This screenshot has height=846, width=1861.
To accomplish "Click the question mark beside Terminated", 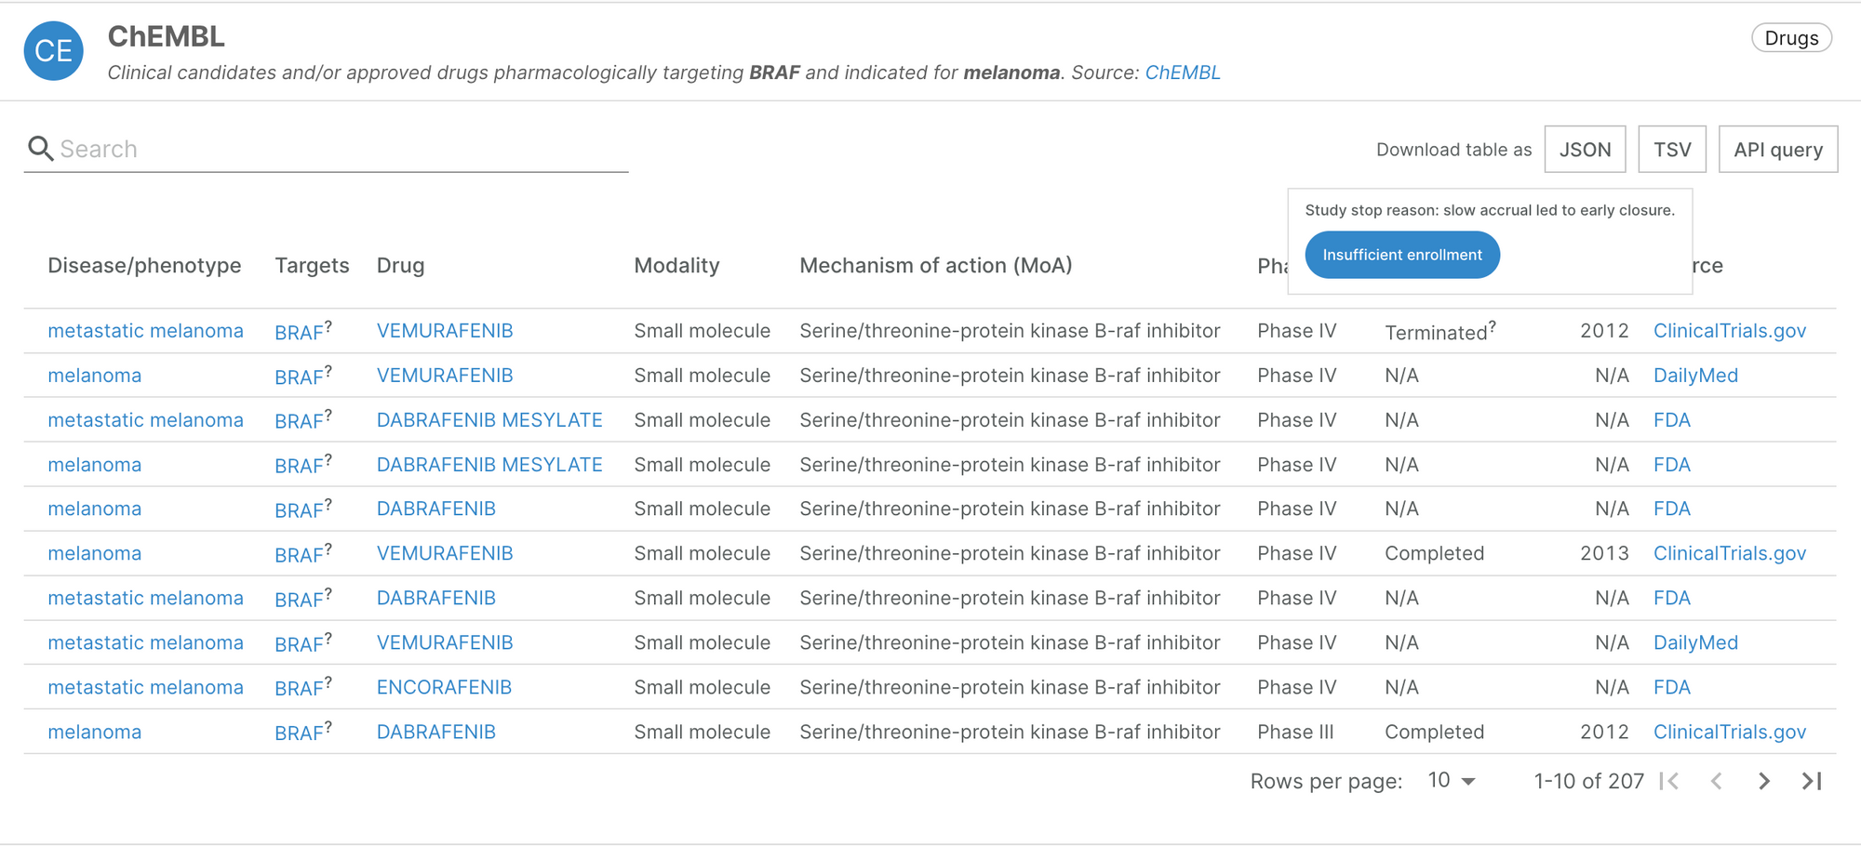I will pyautogui.click(x=1493, y=324).
